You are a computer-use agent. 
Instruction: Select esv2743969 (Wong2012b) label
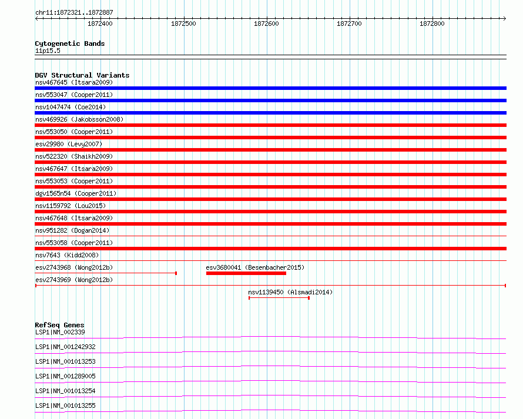pyautogui.click(x=74, y=280)
